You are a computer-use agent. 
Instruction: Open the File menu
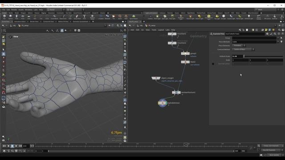click(4, 10)
